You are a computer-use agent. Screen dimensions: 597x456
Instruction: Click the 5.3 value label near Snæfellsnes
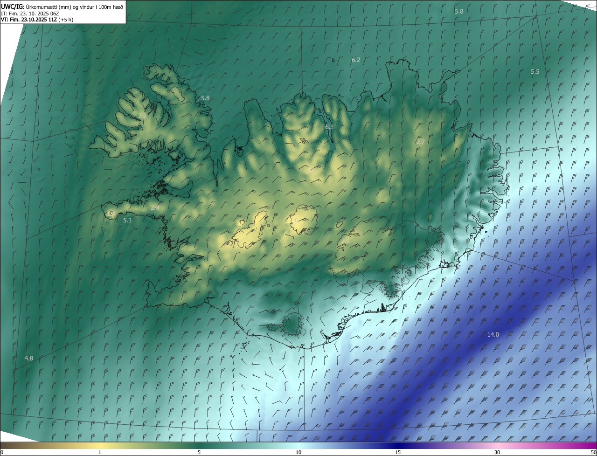tap(127, 220)
